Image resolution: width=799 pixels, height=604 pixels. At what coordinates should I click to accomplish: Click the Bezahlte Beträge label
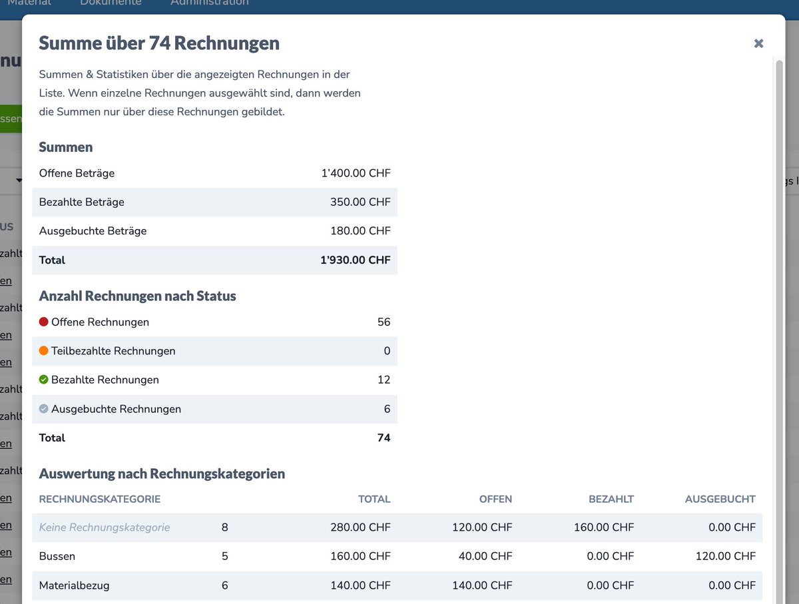[x=82, y=202]
